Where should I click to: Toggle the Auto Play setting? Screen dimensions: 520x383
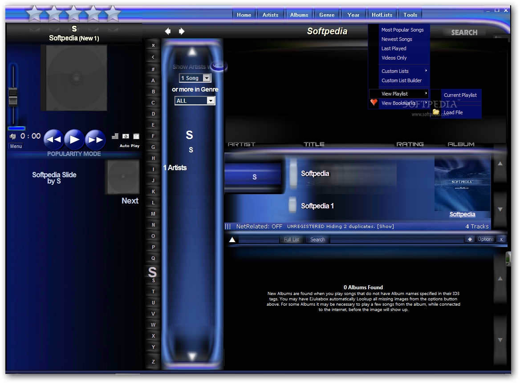click(130, 146)
